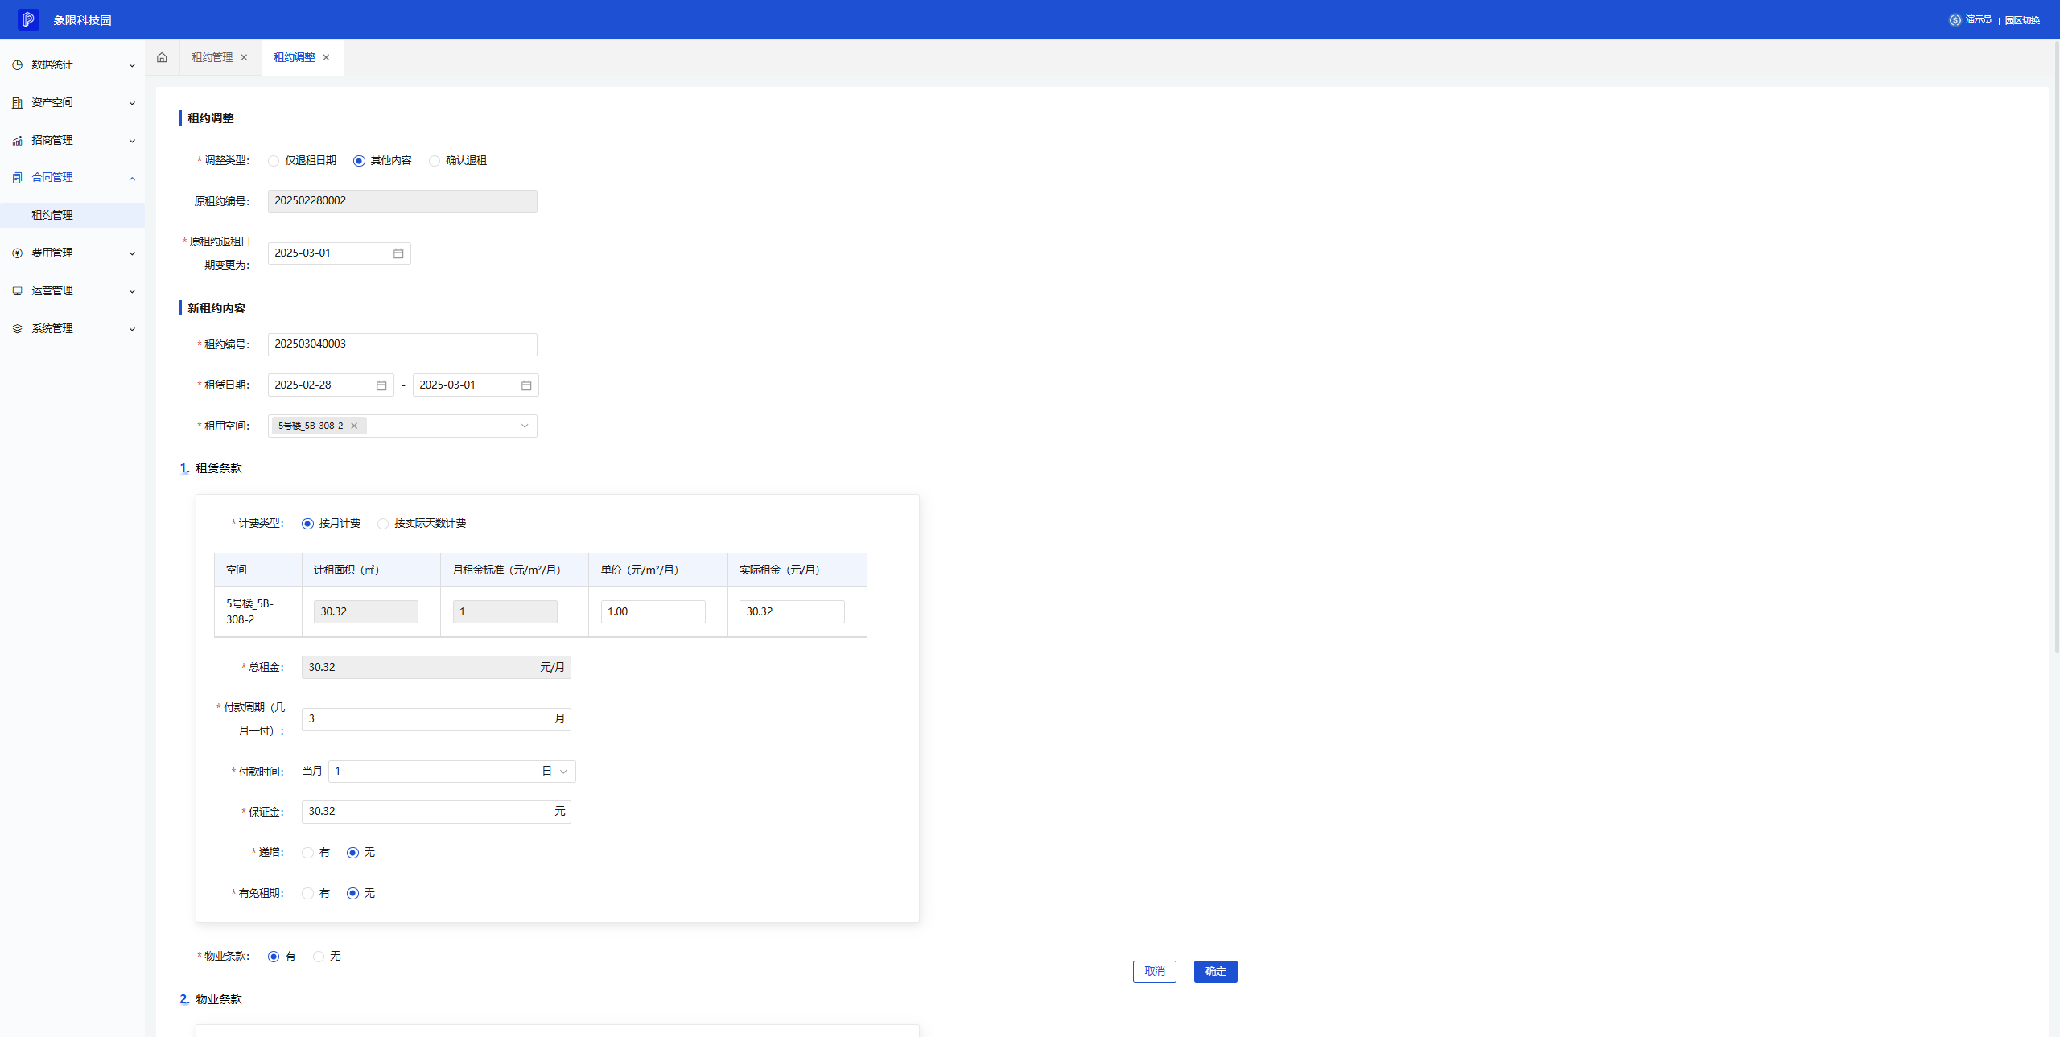The width and height of the screenshot is (2060, 1037).
Task: Click the home icon tab
Action: point(162,57)
